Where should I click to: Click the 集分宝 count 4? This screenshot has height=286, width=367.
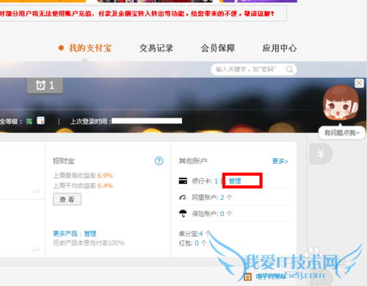(x=201, y=234)
